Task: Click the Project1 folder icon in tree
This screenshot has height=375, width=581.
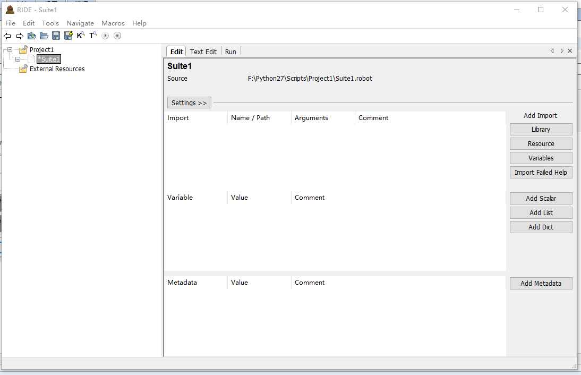Action: click(x=23, y=49)
